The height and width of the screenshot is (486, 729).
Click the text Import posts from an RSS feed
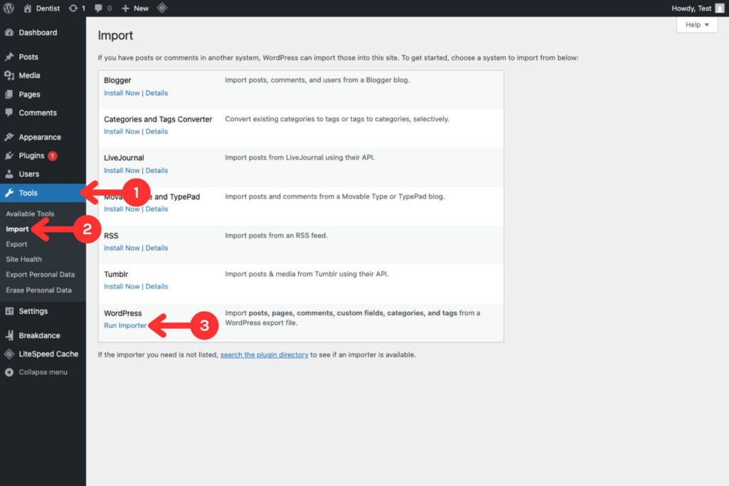(276, 236)
